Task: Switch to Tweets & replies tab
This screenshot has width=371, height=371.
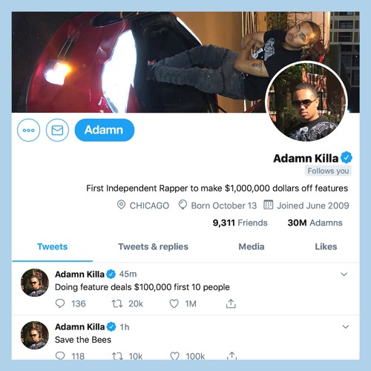Action: 153,246
